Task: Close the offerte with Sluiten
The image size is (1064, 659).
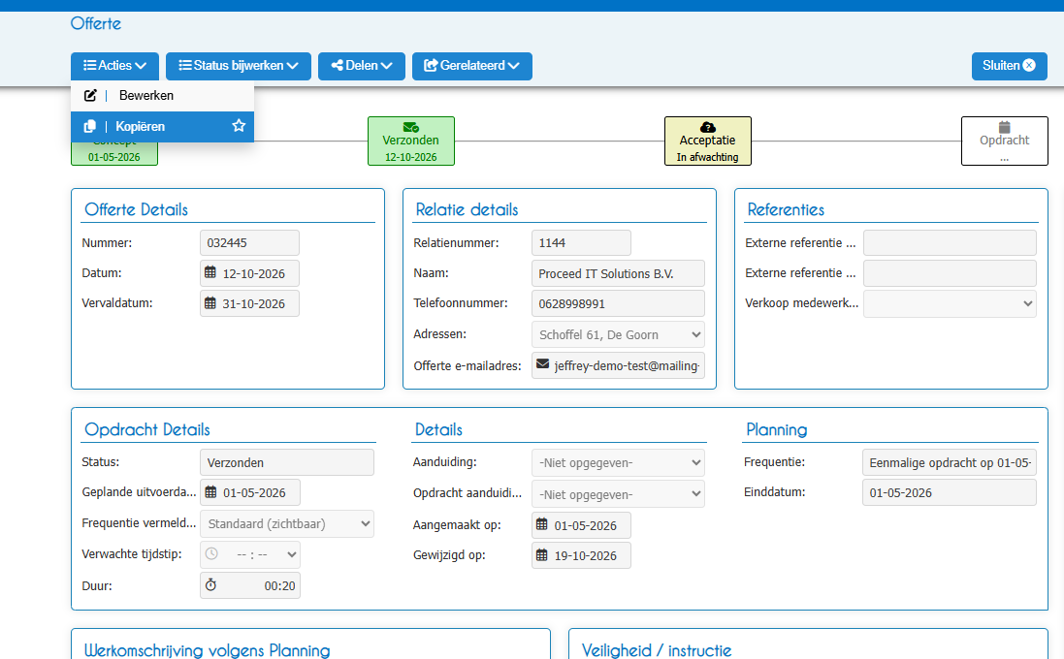Action: point(1009,66)
